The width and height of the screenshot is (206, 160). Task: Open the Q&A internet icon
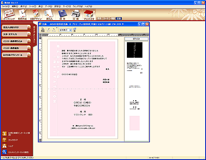5,152
